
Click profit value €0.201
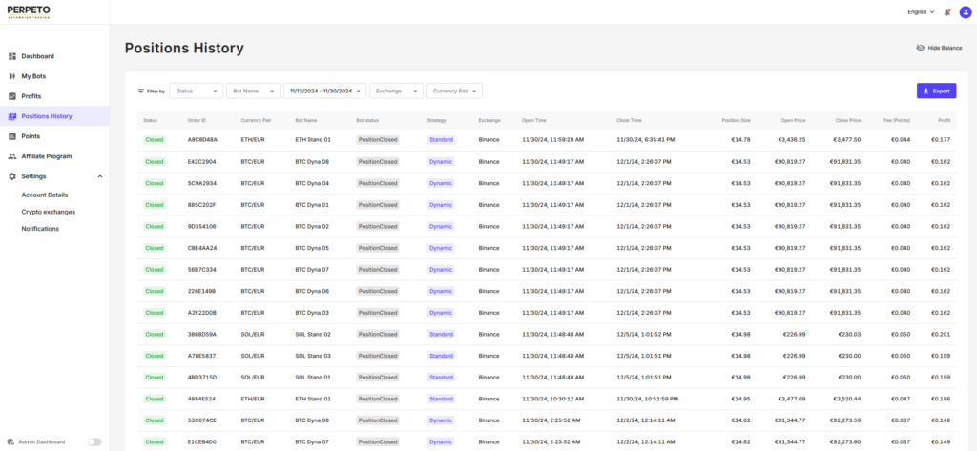pyautogui.click(x=941, y=334)
